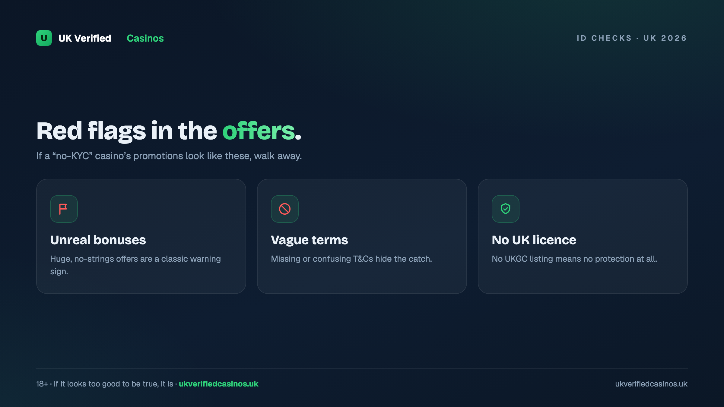
Task: Open the UK Verified brand name
Action: (85, 38)
